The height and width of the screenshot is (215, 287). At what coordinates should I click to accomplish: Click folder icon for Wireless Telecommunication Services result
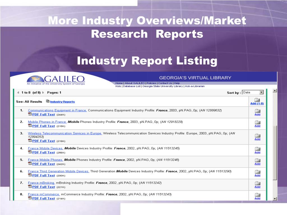click(258, 135)
